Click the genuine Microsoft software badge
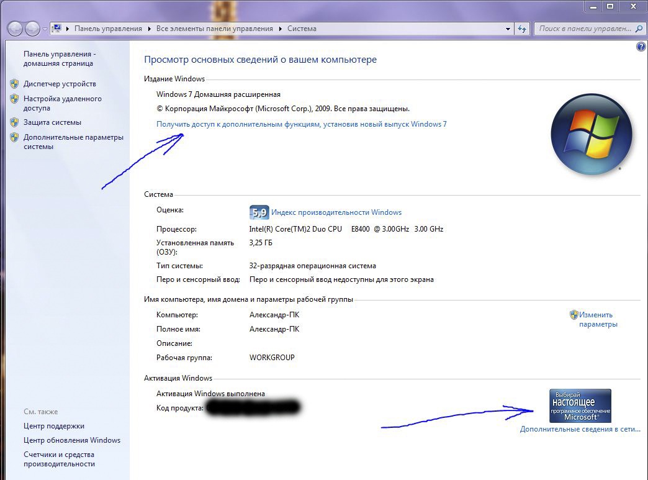Image resolution: width=648 pixels, height=480 pixels. 580,405
